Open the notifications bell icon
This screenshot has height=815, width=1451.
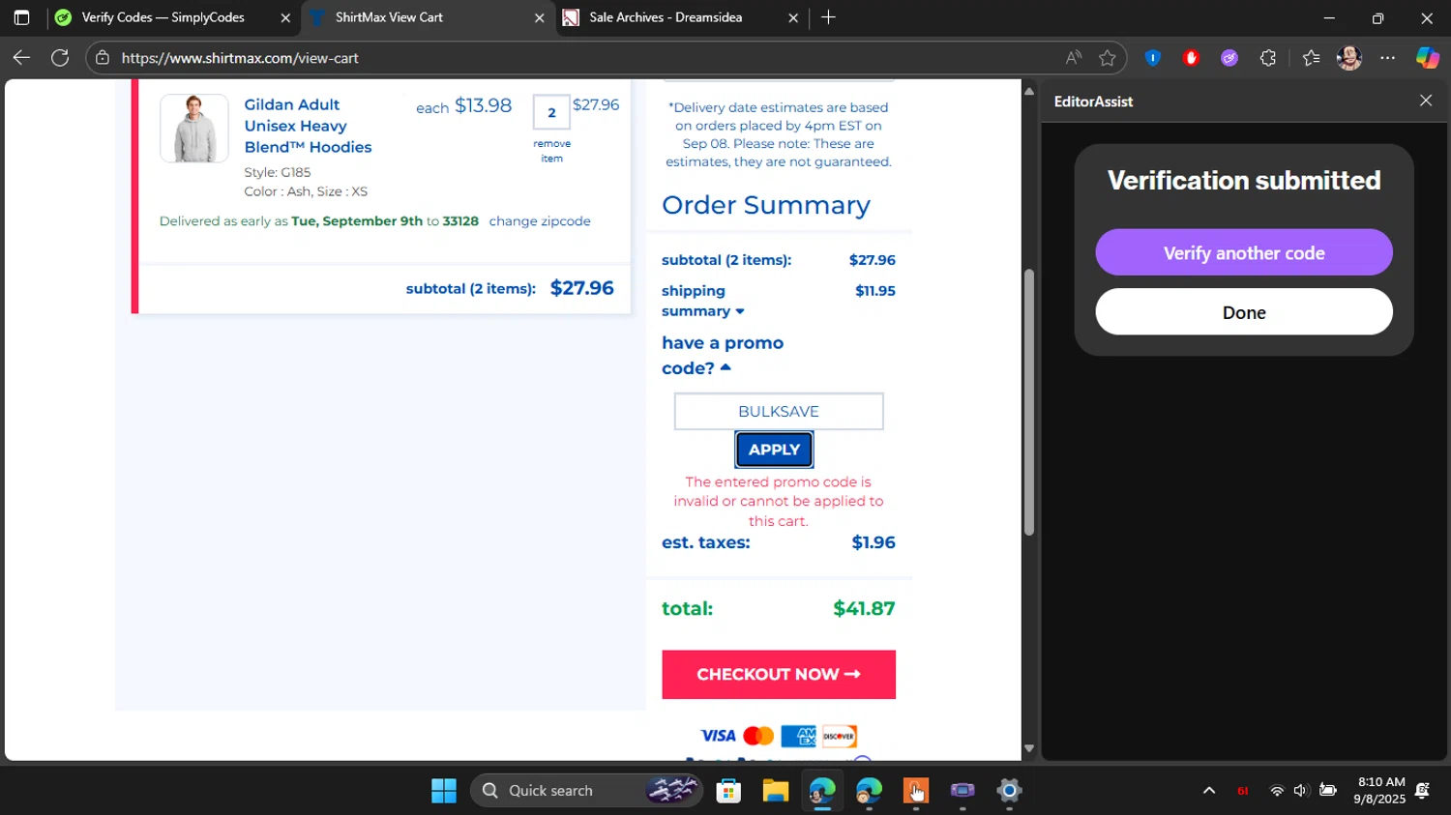(x=1422, y=791)
